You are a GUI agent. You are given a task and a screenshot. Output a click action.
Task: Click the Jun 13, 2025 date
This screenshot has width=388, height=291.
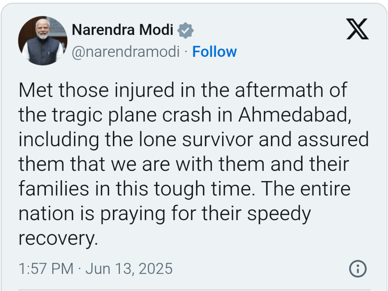click(x=129, y=269)
